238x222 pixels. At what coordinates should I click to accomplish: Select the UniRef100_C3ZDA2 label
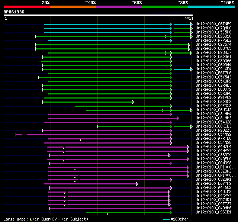213,171
